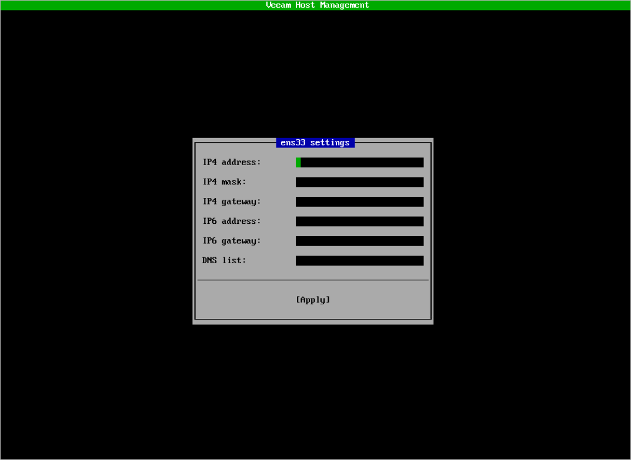The height and width of the screenshot is (460, 631).
Task: Select the IP6 gateway input field
Action: [359, 241]
